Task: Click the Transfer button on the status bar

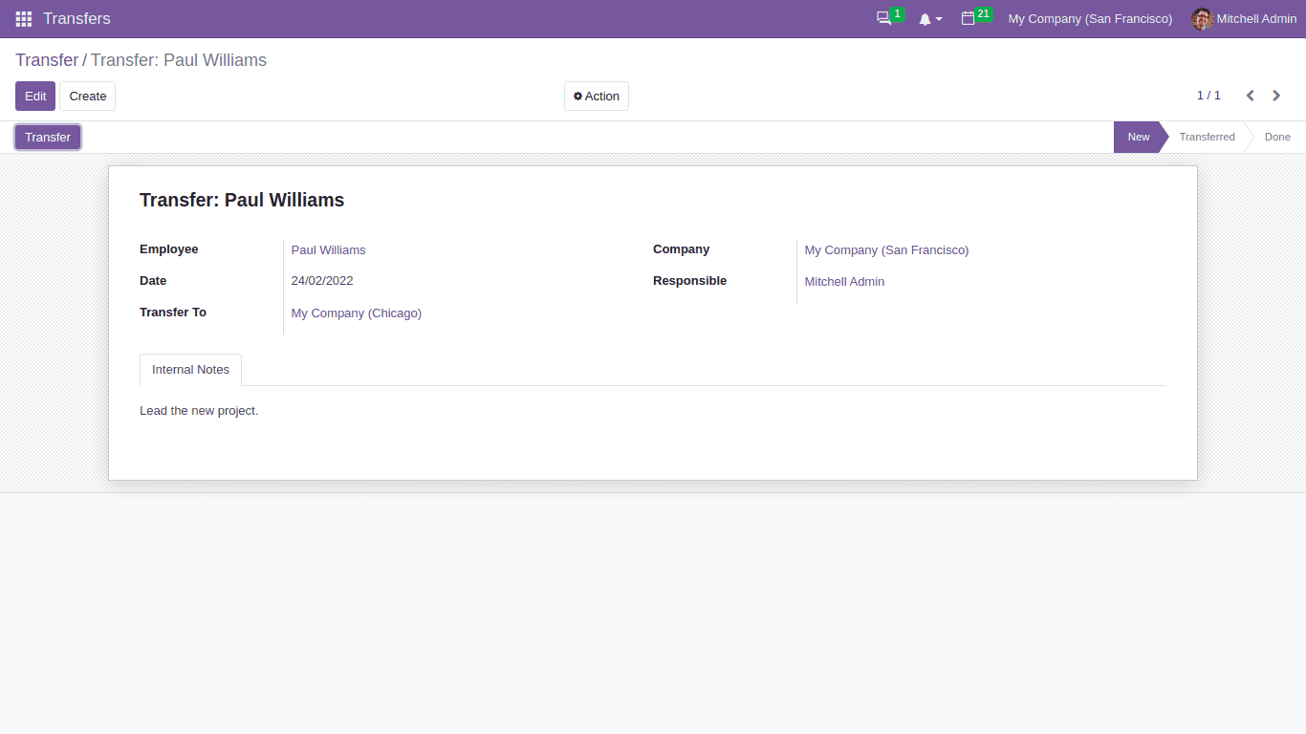Action: (x=47, y=137)
